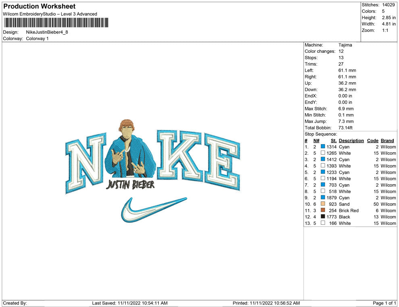Click the barcode under the worksheet title

coord(56,23)
